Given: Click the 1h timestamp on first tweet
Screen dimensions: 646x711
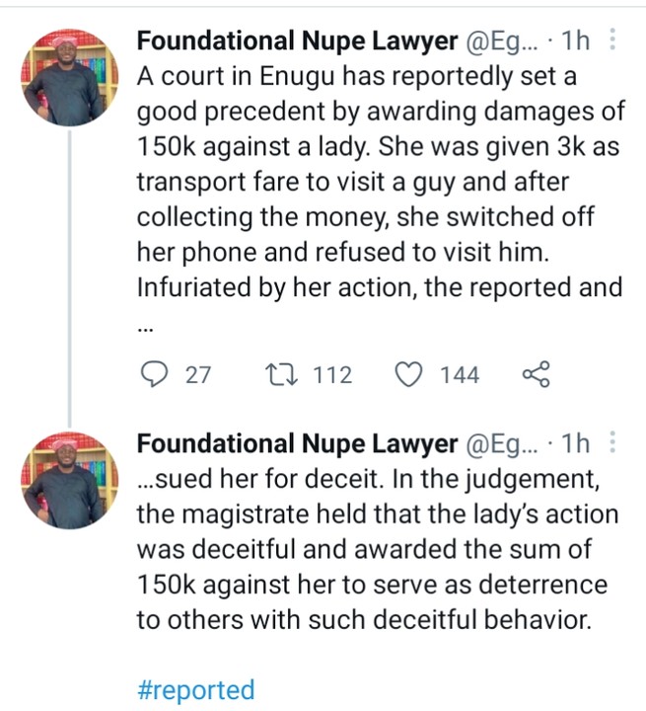Looking at the screenshot, I should point(575,41).
